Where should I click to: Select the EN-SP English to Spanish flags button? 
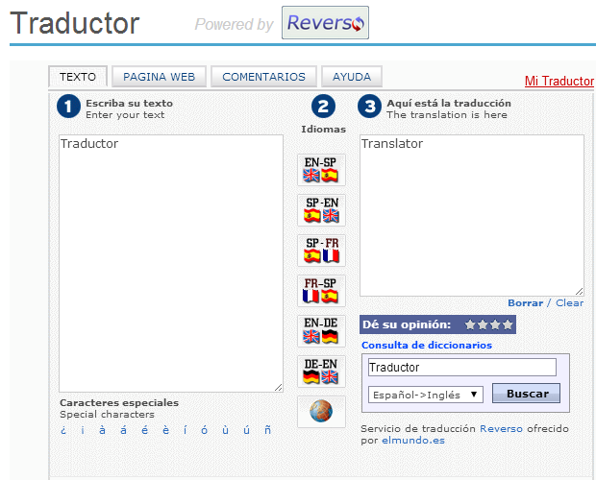point(321,170)
